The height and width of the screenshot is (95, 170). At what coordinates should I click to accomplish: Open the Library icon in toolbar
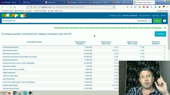click(x=131, y=7)
